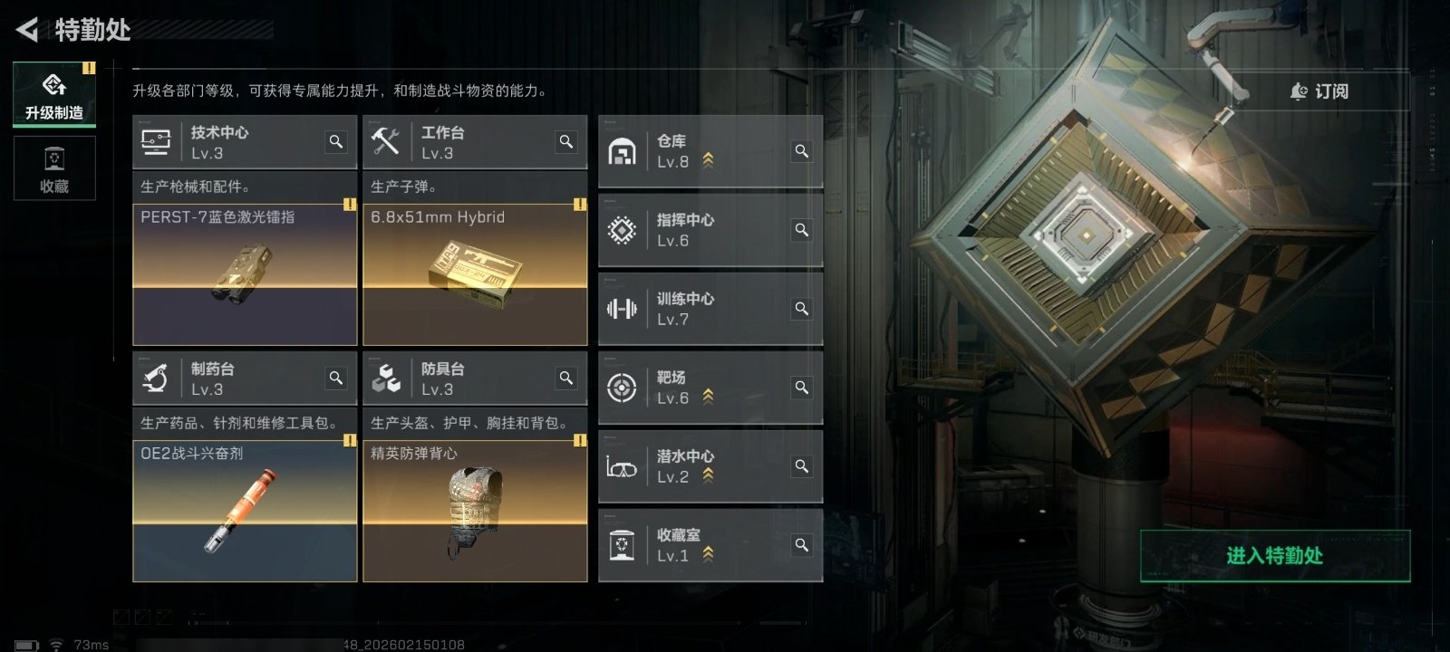Click the 订阅 subscribe button
This screenshot has height=652, width=1450.
coord(1319,91)
